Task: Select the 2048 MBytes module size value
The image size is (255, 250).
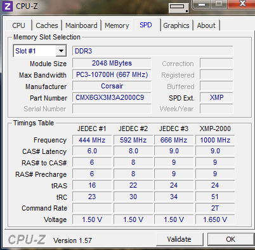Action: click(112, 63)
